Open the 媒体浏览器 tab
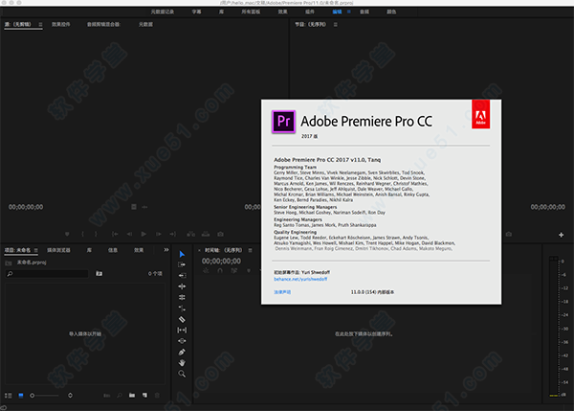The image size is (574, 411). tap(58, 250)
